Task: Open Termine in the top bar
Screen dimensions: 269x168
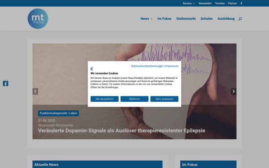Action: pyautogui.click(x=220, y=4)
